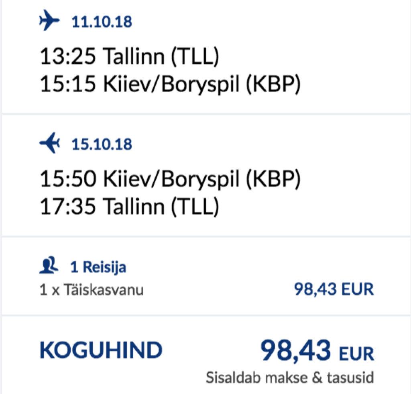Click the 17:35 return arrival time

point(68,207)
